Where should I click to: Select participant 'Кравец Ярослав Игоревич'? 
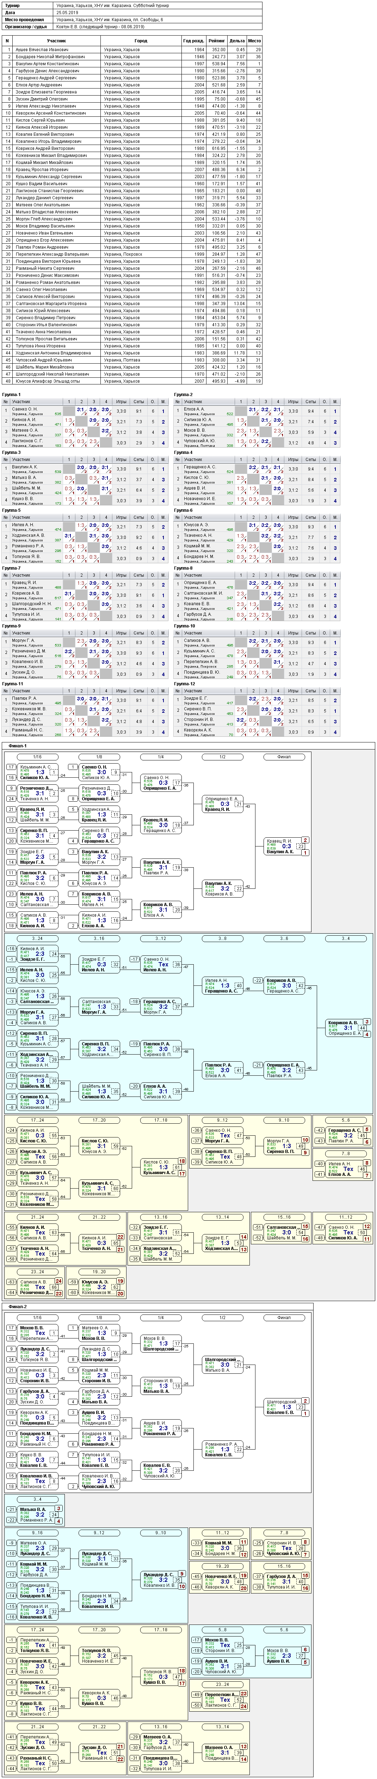point(42,170)
